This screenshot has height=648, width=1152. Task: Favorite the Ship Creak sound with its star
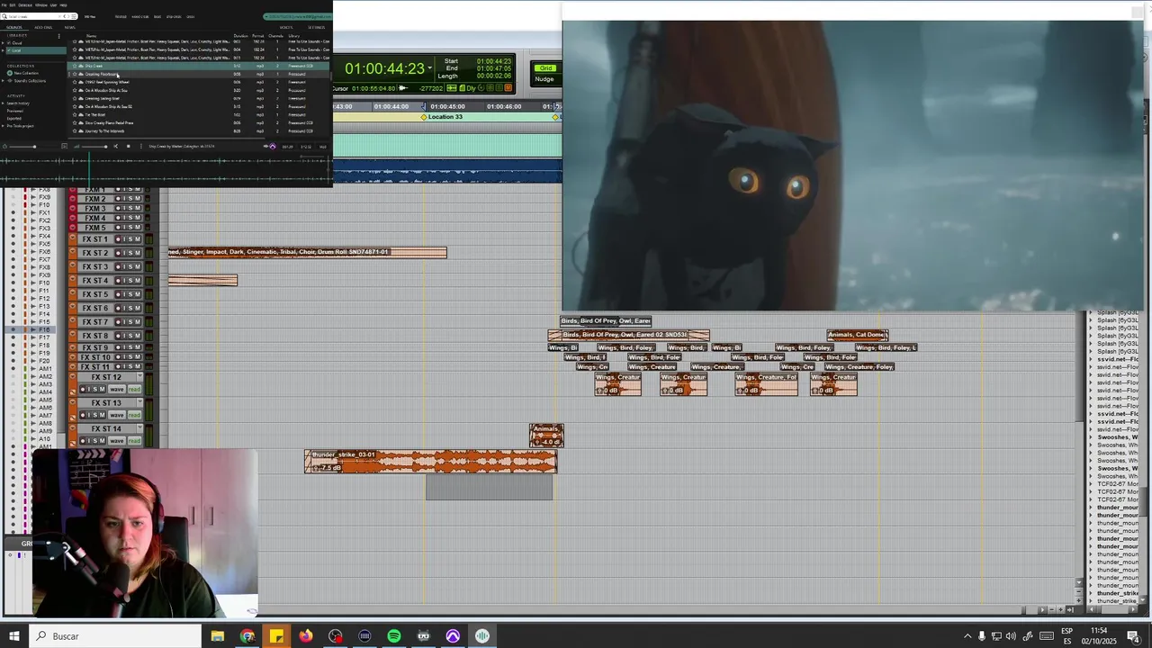pyautogui.click(x=75, y=66)
